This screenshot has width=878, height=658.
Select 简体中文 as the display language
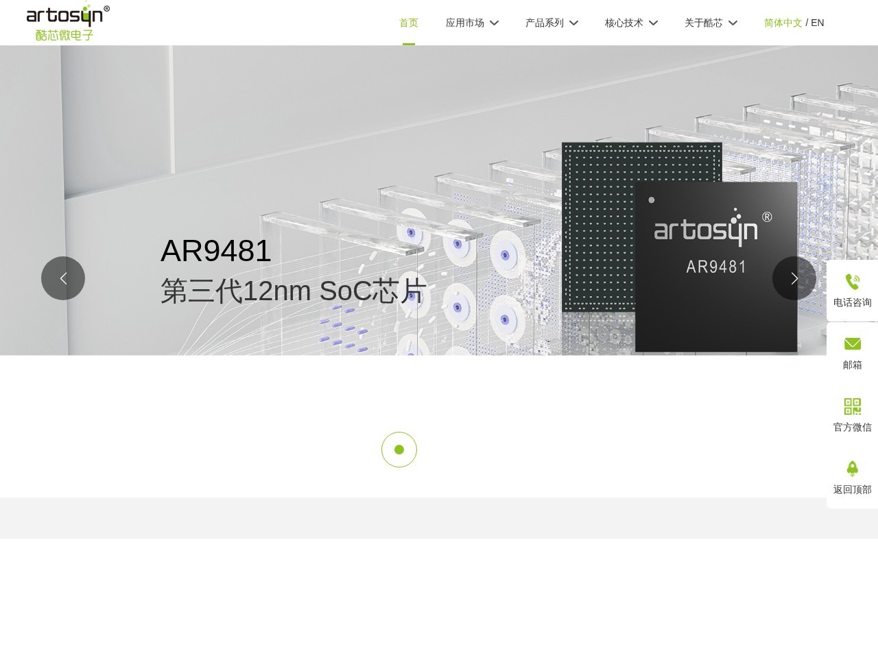(x=783, y=23)
